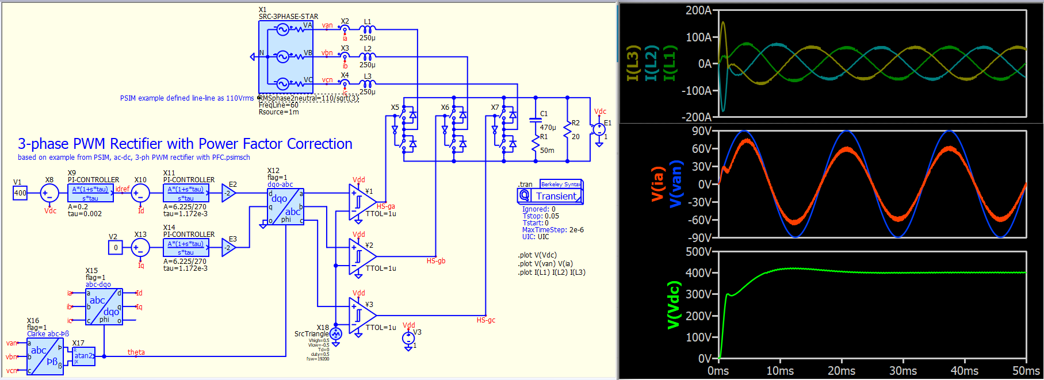This screenshot has height=380, width=1044.
Task: Select the X12 dqo-abc transform block
Action: (x=286, y=207)
